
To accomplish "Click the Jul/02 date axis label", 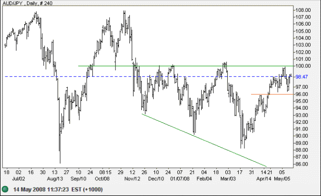I will click(19, 178).
